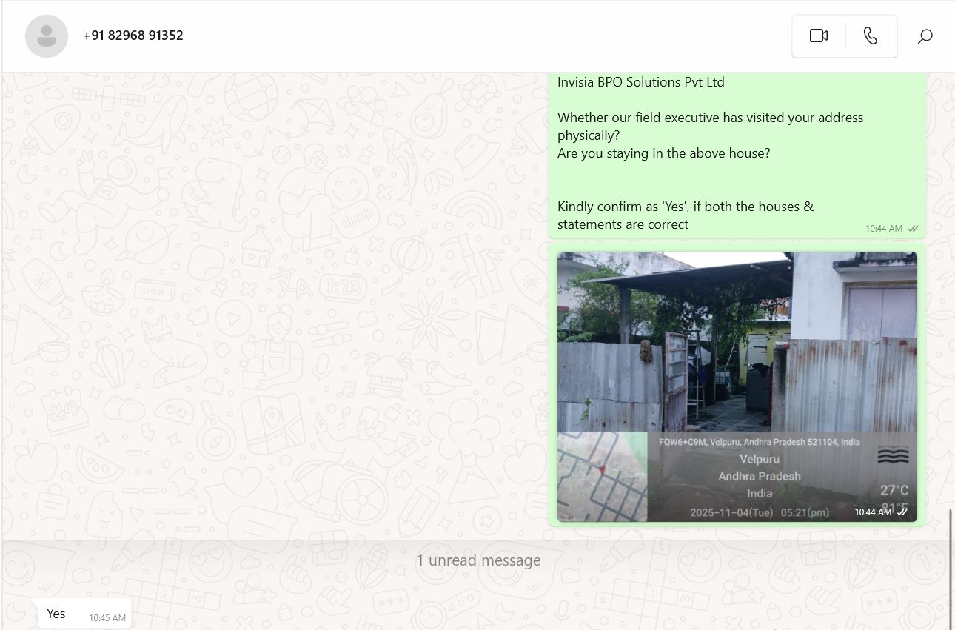
Task: Select the received 'Yes' message
Action: pos(56,614)
